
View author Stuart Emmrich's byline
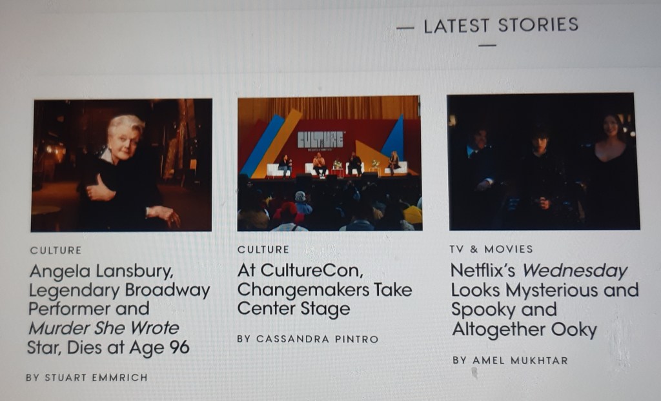pos(87,377)
